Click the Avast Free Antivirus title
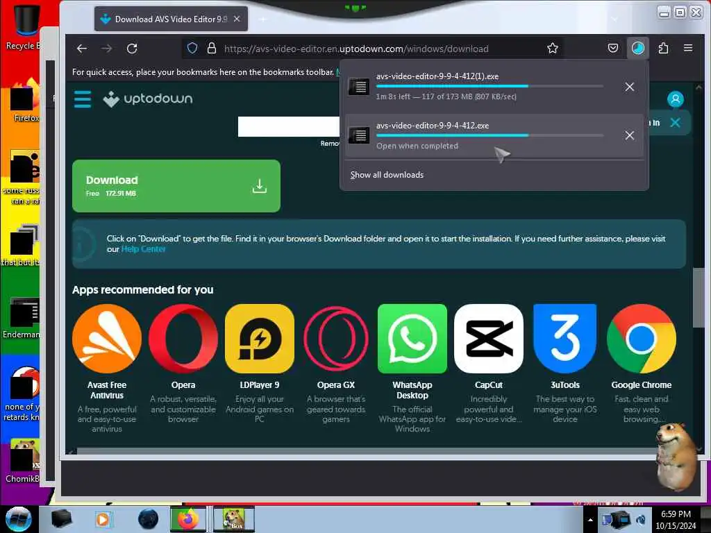 107,390
